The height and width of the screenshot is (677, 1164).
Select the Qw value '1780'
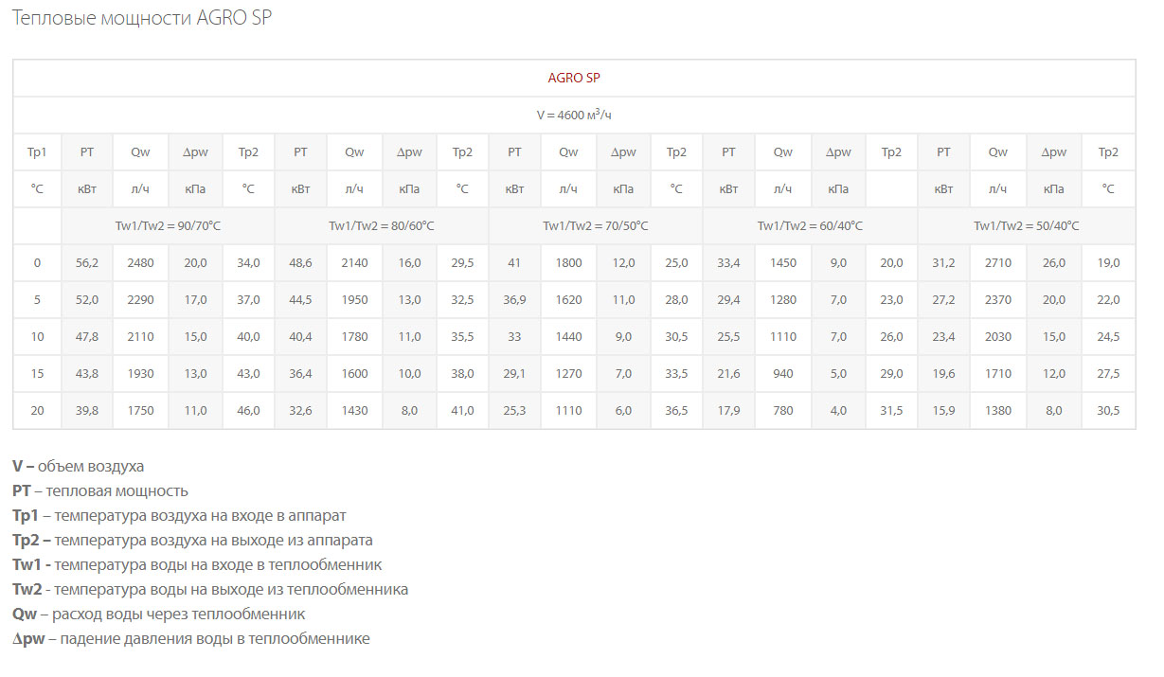[x=354, y=336]
